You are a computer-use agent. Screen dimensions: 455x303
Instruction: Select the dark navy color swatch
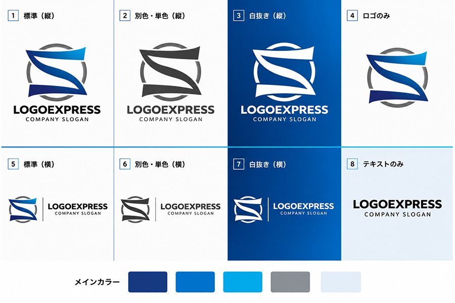(148, 282)
